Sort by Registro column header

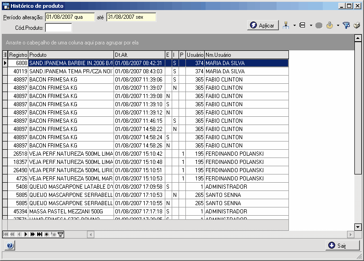(18, 55)
